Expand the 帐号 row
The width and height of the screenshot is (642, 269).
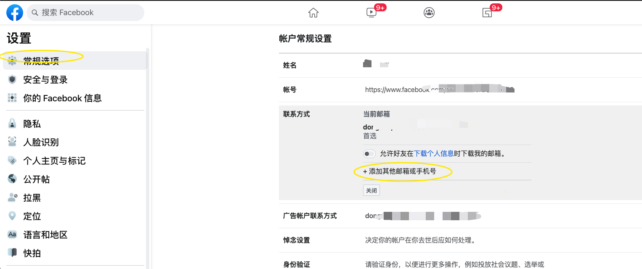click(460, 90)
